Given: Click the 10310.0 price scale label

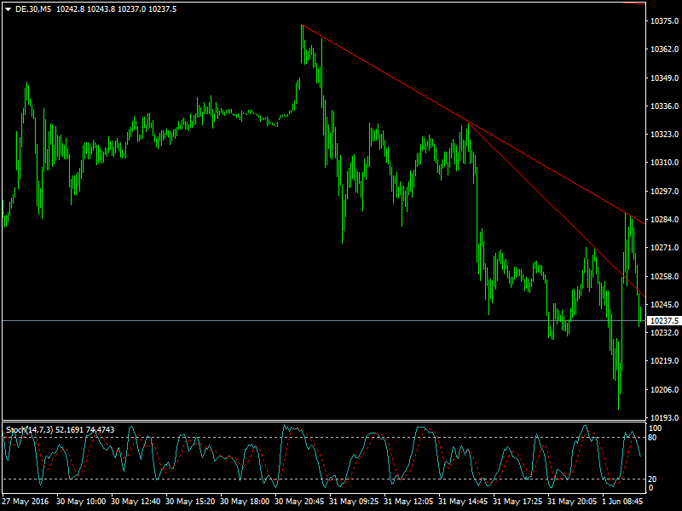Looking at the screenshot, I should pos(663,163).
